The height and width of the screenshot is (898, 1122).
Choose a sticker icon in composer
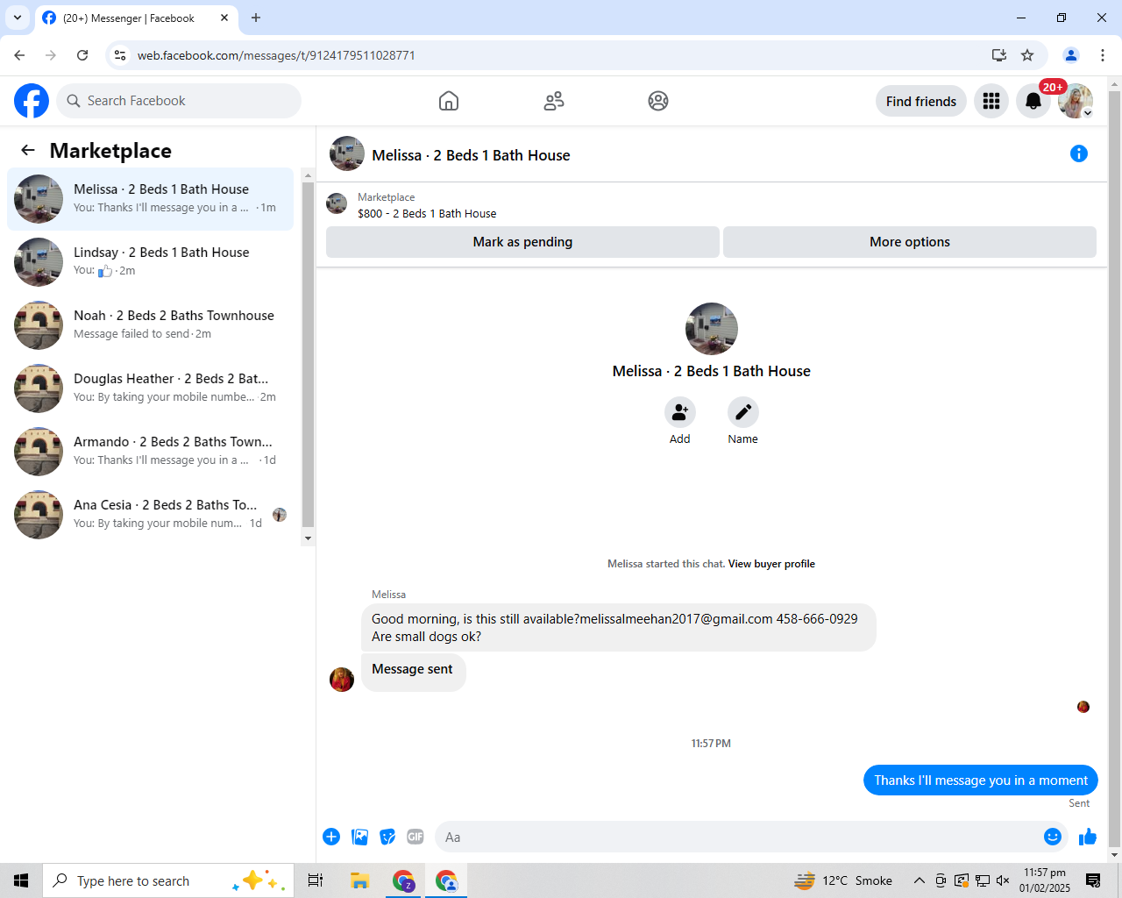387,837
